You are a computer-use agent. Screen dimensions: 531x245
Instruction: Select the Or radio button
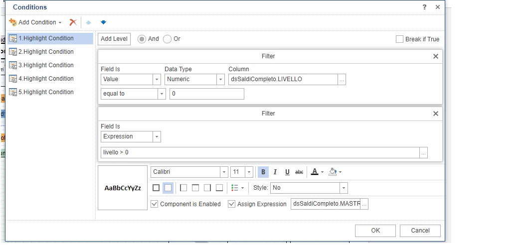pyautogui.click(x=168, y=39)
